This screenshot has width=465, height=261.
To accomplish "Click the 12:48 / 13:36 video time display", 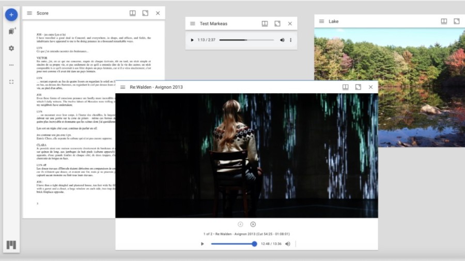I will [271, 244].
